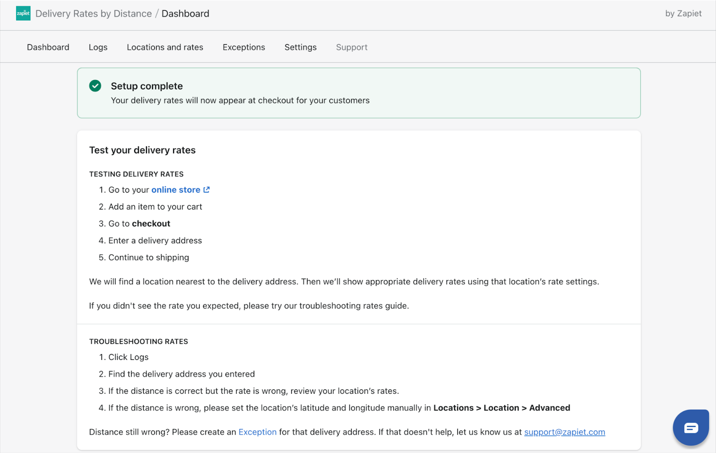Screen dimensions: 716x453
Task: Click the 'Click Logs' troubleshooting step
Action: pyautogui.click(x=128, y=357)
